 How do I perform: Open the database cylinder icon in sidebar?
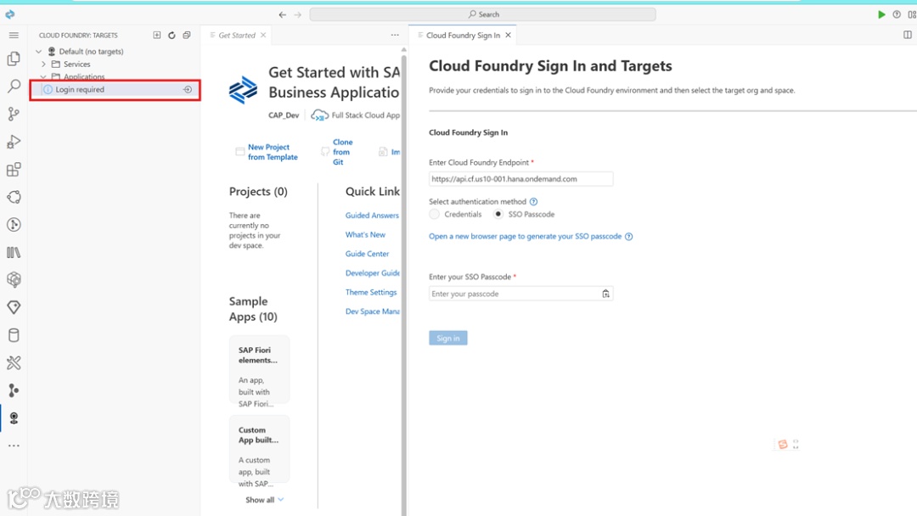(14, 335)
